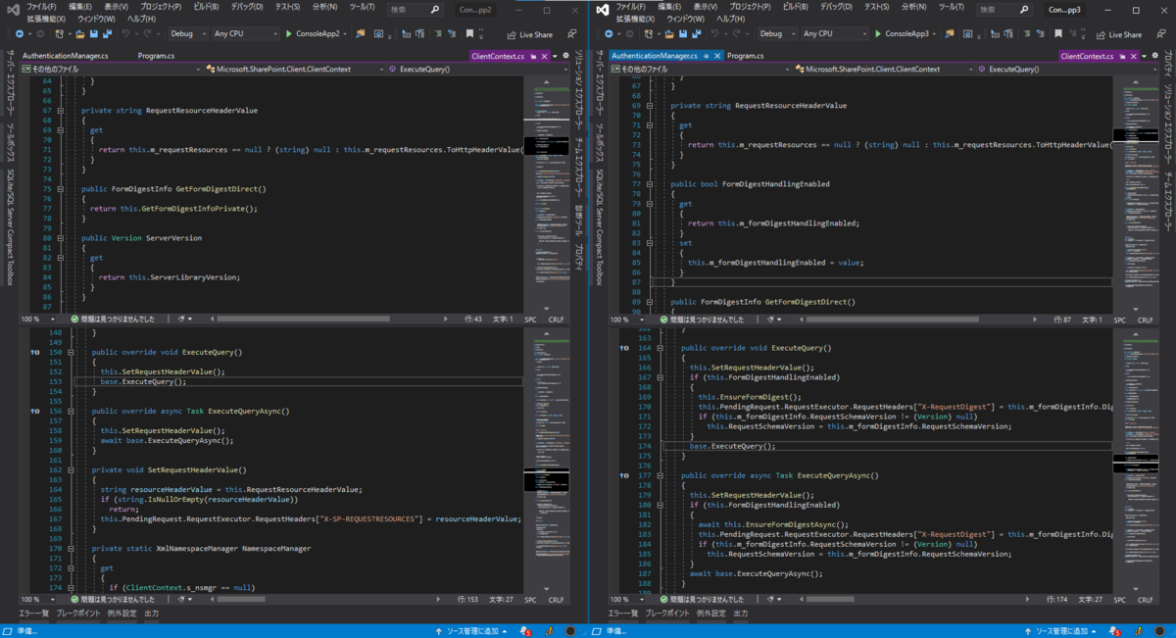Image resolution: width=1176 pixels, height=638 pixels.
Task: Click New Project icon in left toolbar
Action: (x=58, y=34)
